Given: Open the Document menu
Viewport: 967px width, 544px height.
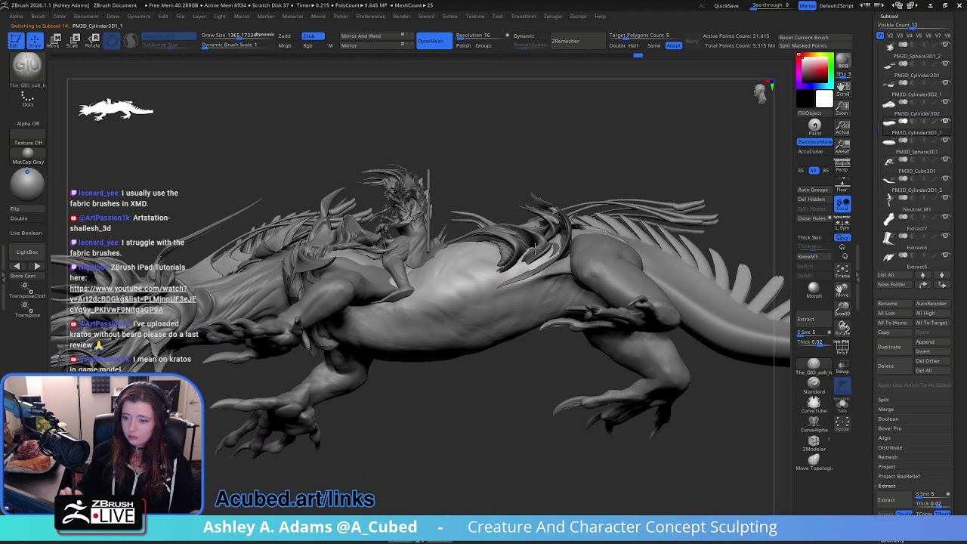Looking at the screenshot, I should coord(86,16).
